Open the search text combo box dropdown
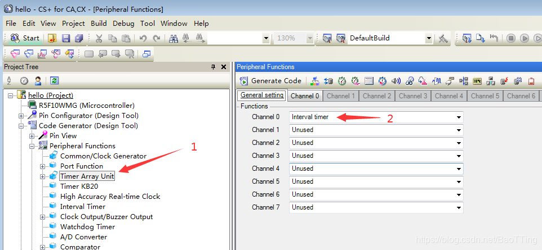 click(265, 38)
